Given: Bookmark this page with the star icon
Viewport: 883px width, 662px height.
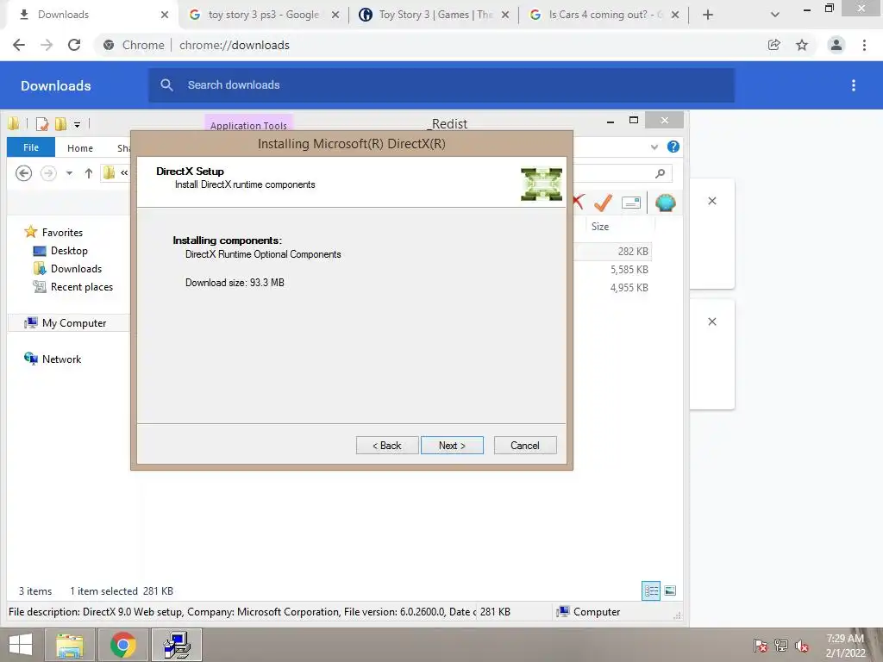Looking at the screenshot, I should [802, 45].
